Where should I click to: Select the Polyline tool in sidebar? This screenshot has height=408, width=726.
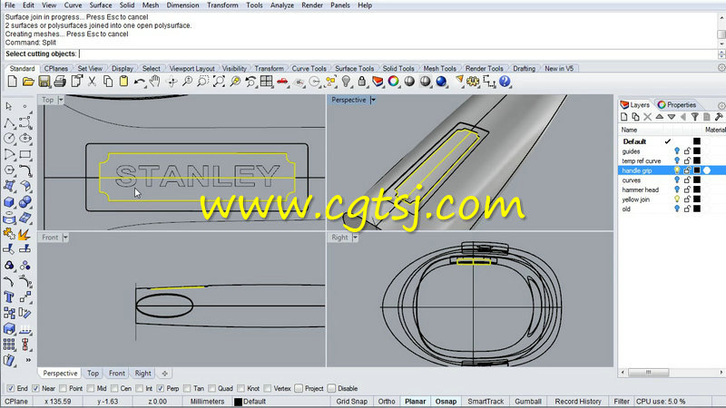coord(9,122)
